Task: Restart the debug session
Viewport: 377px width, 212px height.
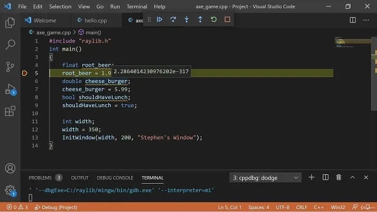Action: pos(213,19)
